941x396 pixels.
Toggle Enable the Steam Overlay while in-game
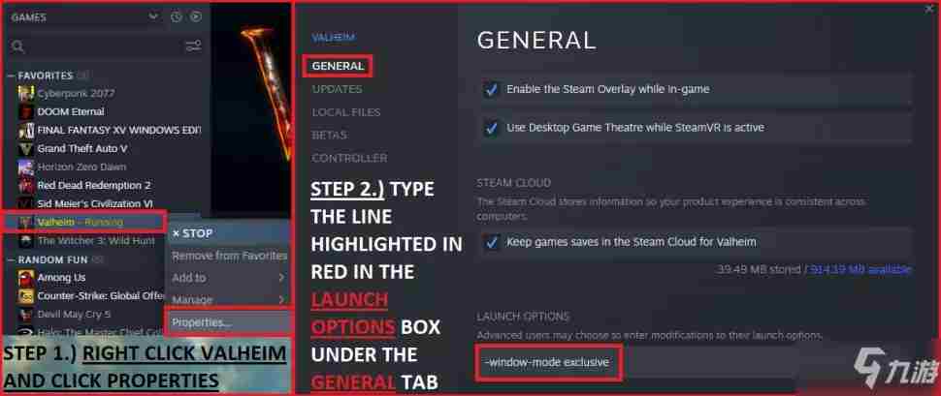point(492,90)
